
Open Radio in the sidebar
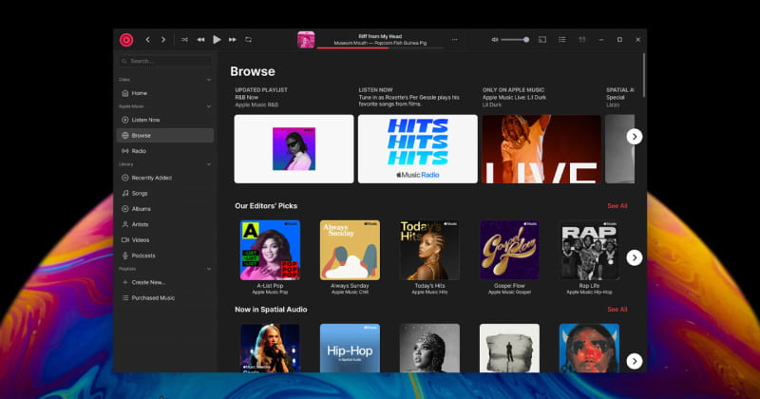pos(139,151)
